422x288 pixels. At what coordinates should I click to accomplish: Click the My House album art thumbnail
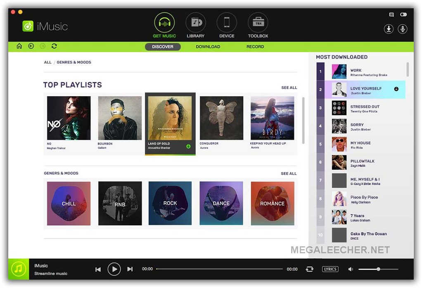[339, 144]
